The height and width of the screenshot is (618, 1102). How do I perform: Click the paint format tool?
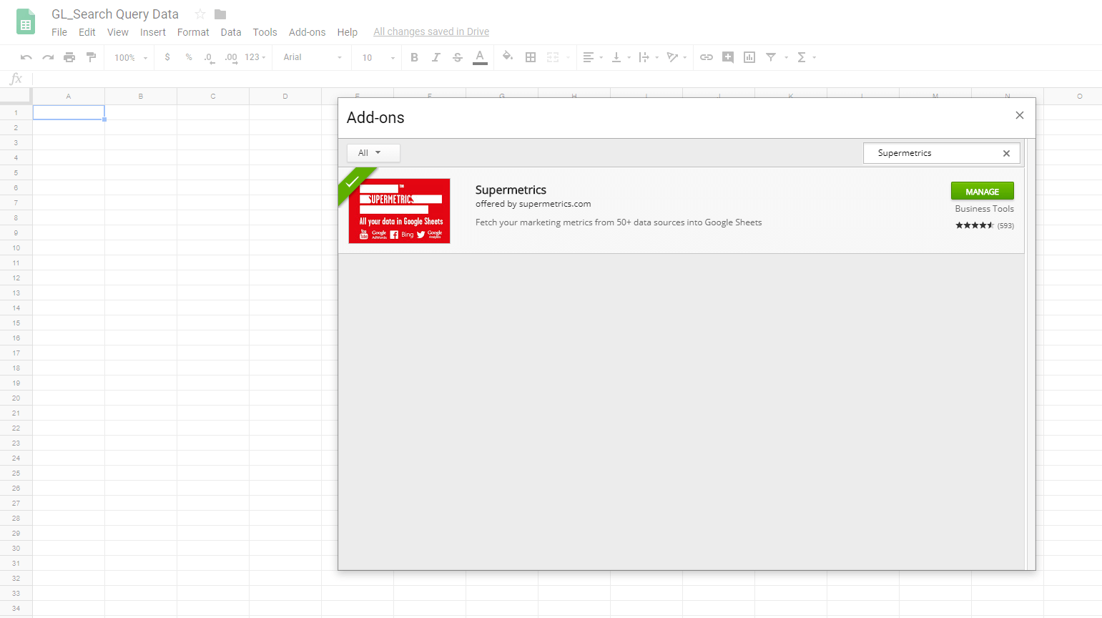pyautogui.click(x=91, y=57)
